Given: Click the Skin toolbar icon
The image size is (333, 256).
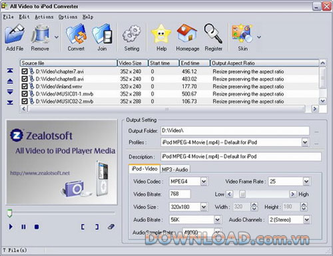Looking at the screenshot, I should pyautogui.click(x=242, y=34).
